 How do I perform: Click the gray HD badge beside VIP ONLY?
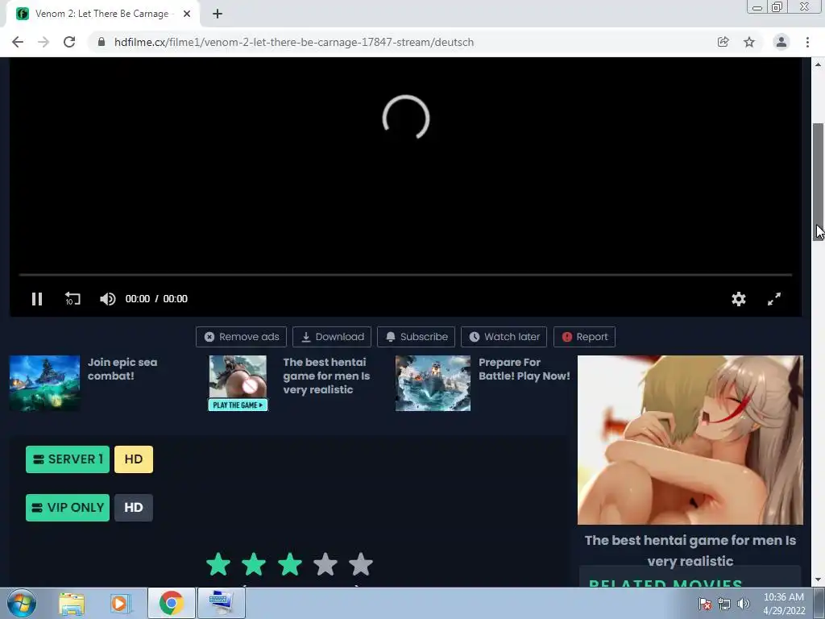134,508
